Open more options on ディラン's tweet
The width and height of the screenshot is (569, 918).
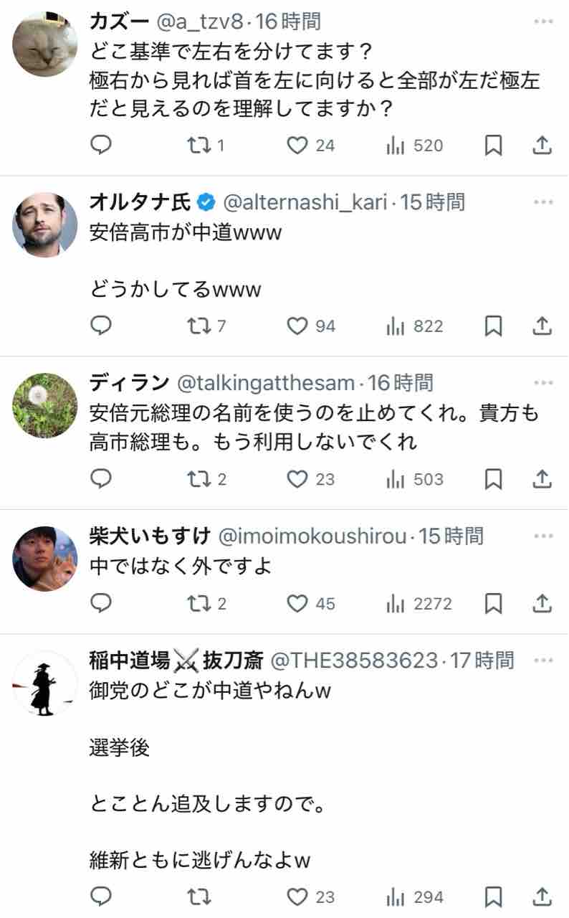tap(544, 383)
